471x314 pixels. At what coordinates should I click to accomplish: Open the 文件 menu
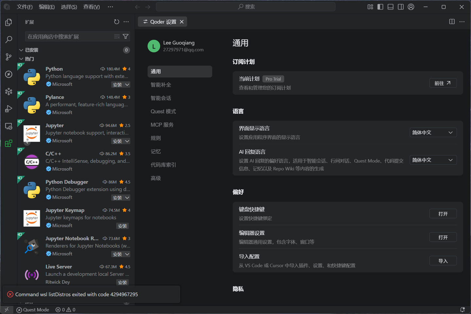[25, 7]
